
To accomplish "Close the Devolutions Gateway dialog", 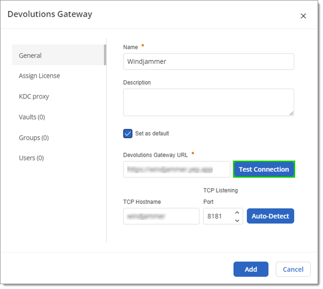I will (303, 16).
